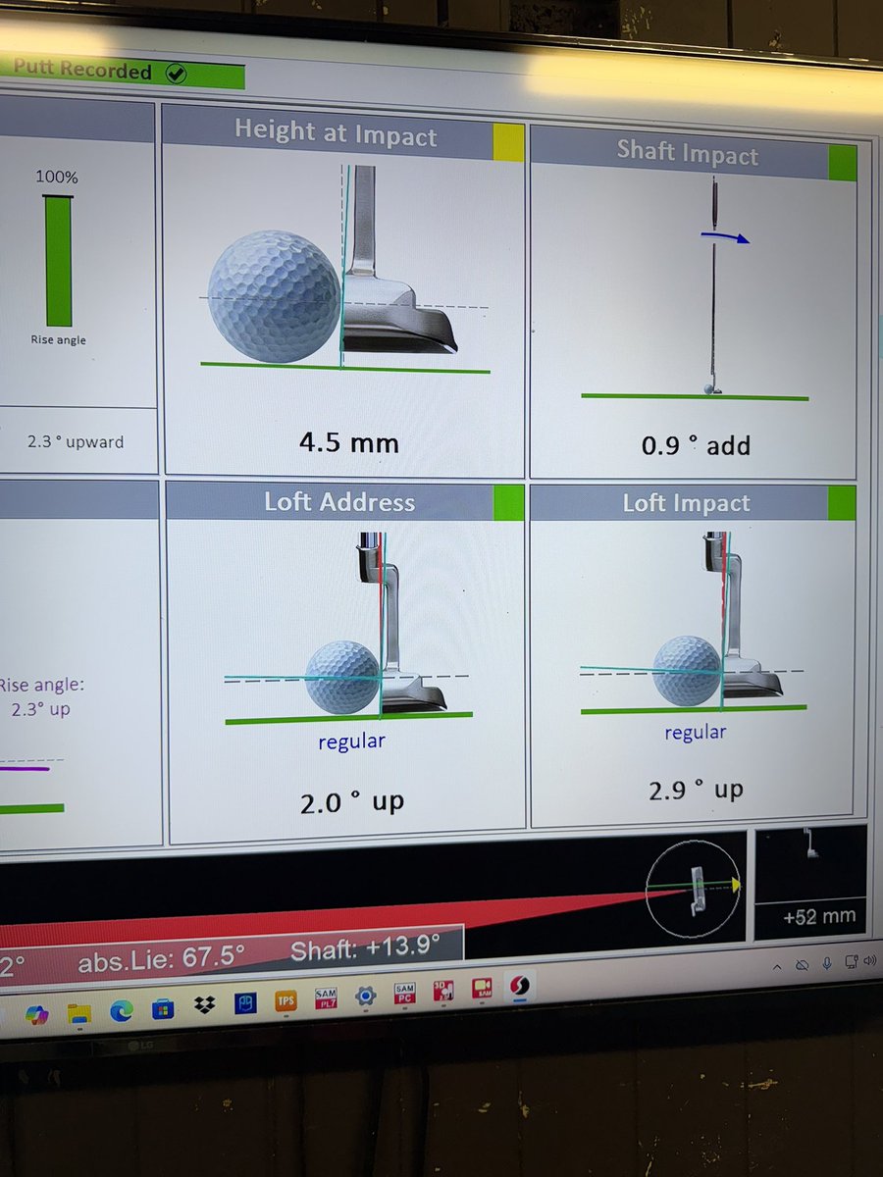This screenshot has height=1177, width=883.
Task: Click the 4.5 mm height value
Action: (x=348, y=442)
